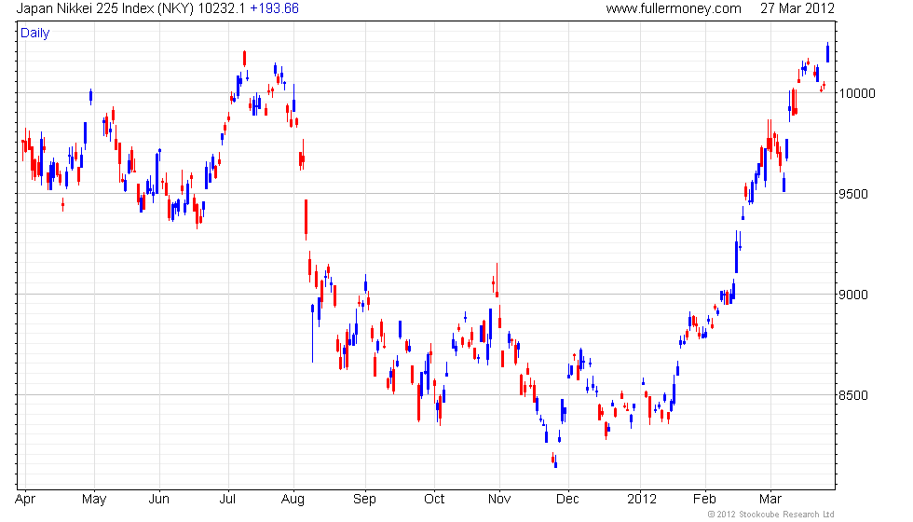Screen dimensions: 913x522
Task: Click the 'Apr' month label on the axis
Action: click(x=25, y=500)
